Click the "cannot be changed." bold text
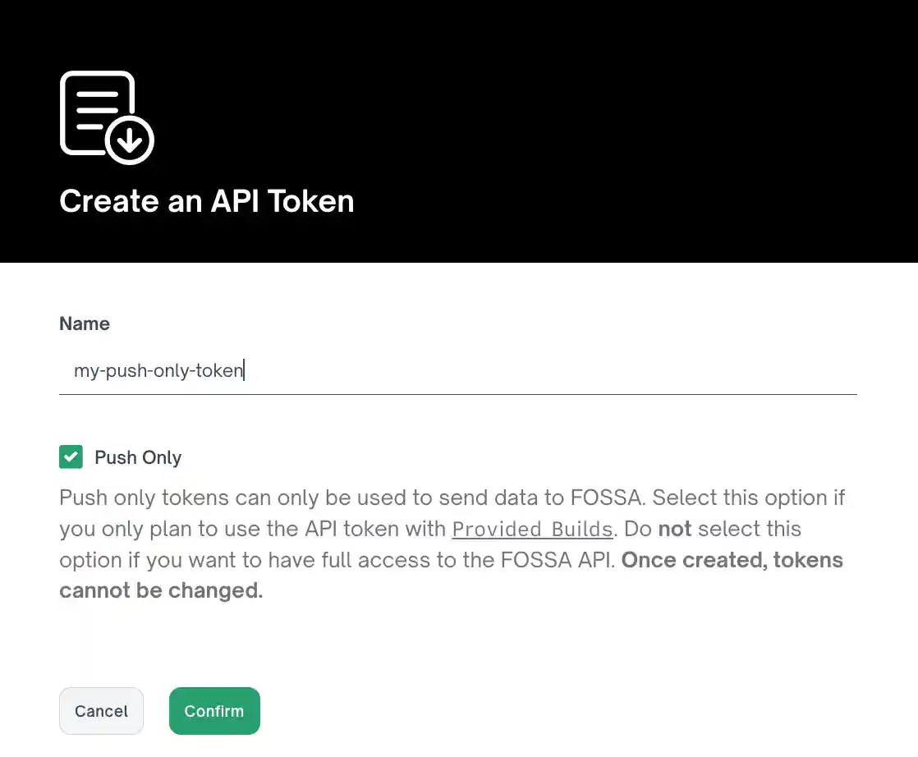 tap(161, 591)
